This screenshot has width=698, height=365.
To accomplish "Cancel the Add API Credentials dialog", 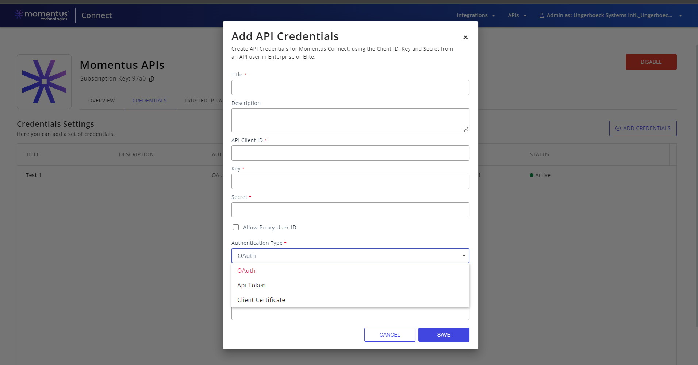I will click(390, 334).
